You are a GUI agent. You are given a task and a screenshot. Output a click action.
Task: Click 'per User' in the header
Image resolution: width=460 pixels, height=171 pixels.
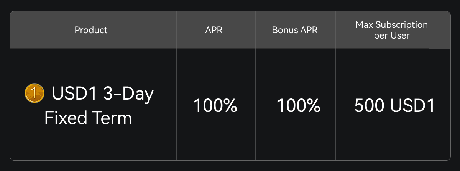click(x=391, y=36)
